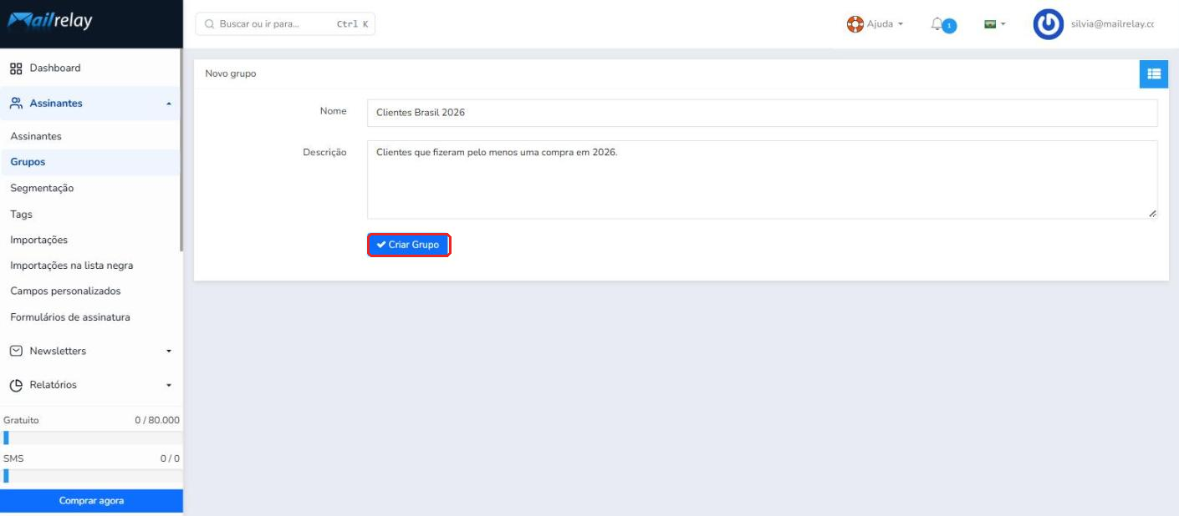Expand the Newsletters menu arrow

[169, 352]
